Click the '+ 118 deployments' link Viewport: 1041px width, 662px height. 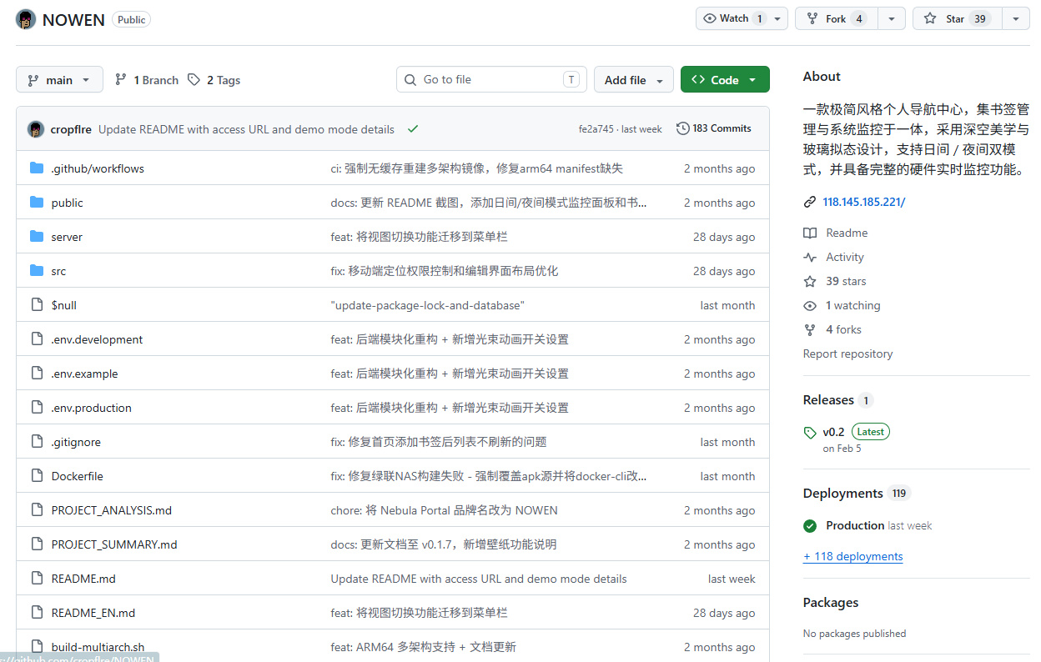852,556
